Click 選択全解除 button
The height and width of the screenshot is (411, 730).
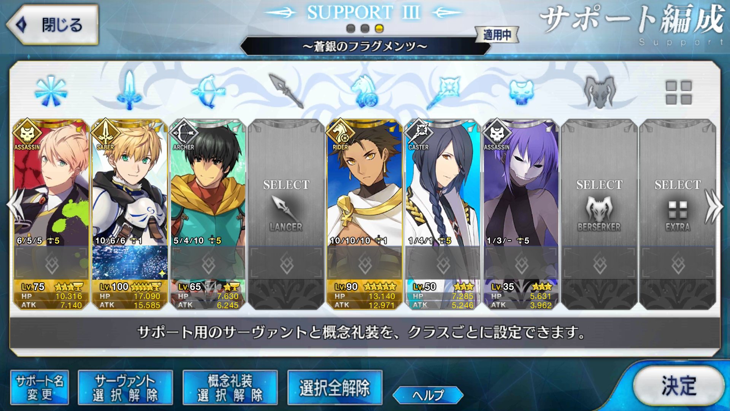[335, 387]
